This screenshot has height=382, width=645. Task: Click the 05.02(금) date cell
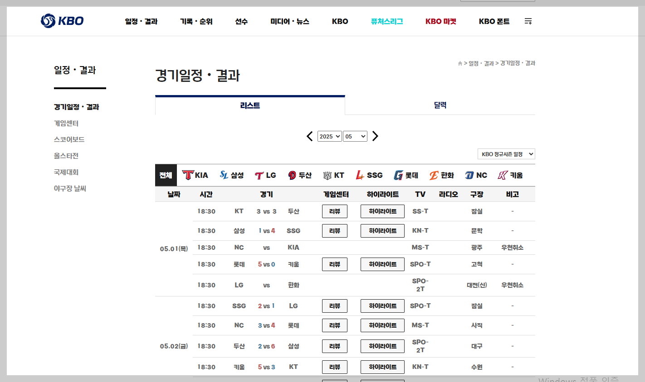point(174,346)
